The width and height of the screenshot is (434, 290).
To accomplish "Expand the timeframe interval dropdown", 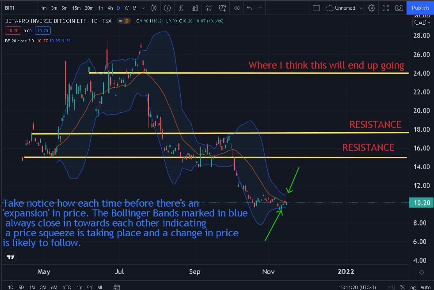I will [143, 8].
